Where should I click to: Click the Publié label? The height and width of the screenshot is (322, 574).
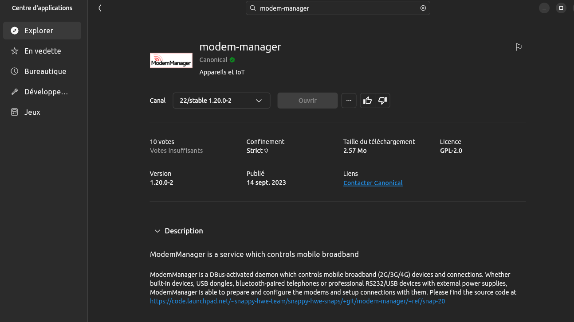(256, 174)
